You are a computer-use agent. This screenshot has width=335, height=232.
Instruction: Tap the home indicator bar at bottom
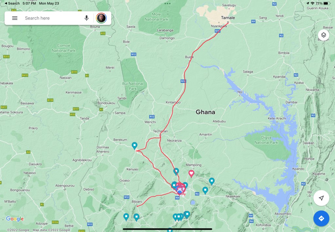tap(167, 229)
